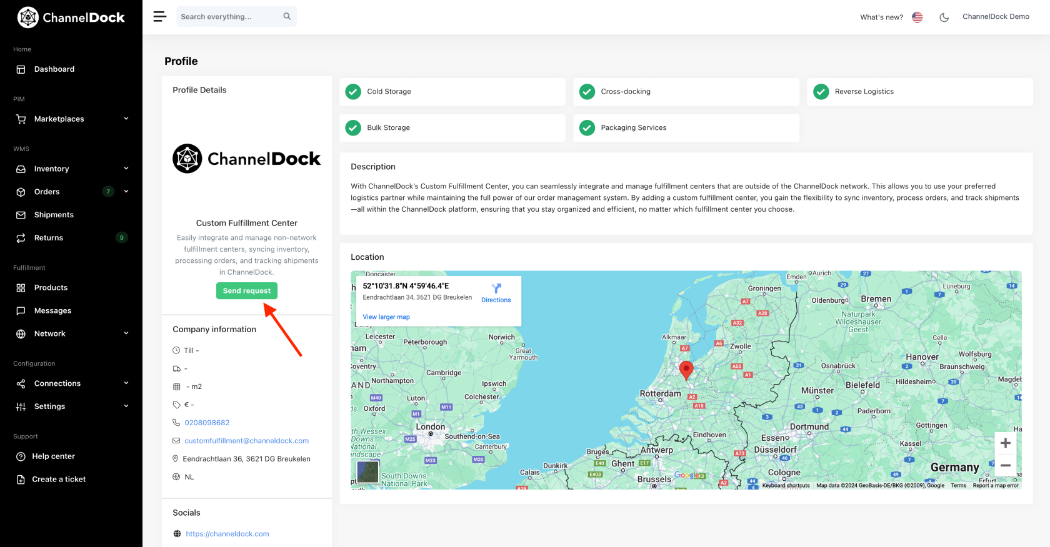The width and height of the screenshot is (1050, 547).
Task: Click the Help center question icon
Action: click(x=21, y=456)
